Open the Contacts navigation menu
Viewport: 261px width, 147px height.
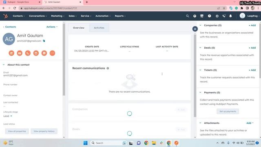point(19,16)
